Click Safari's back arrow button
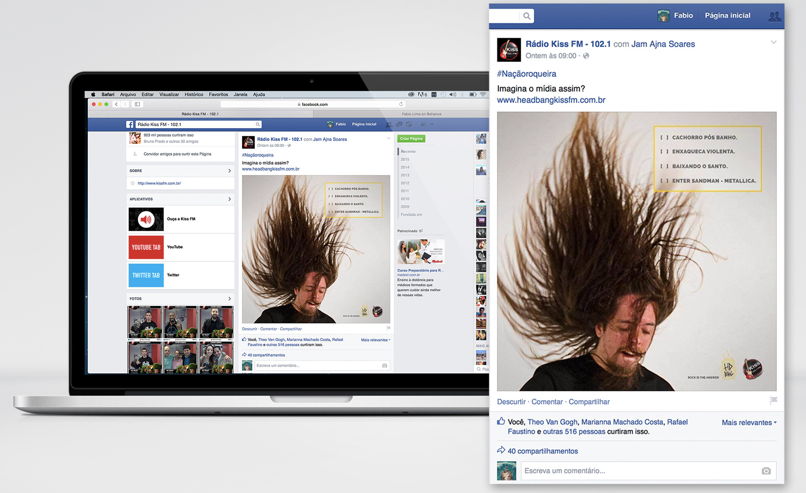Image resolution: width=806 pixels, height=493 pixels. pos(116,104)
